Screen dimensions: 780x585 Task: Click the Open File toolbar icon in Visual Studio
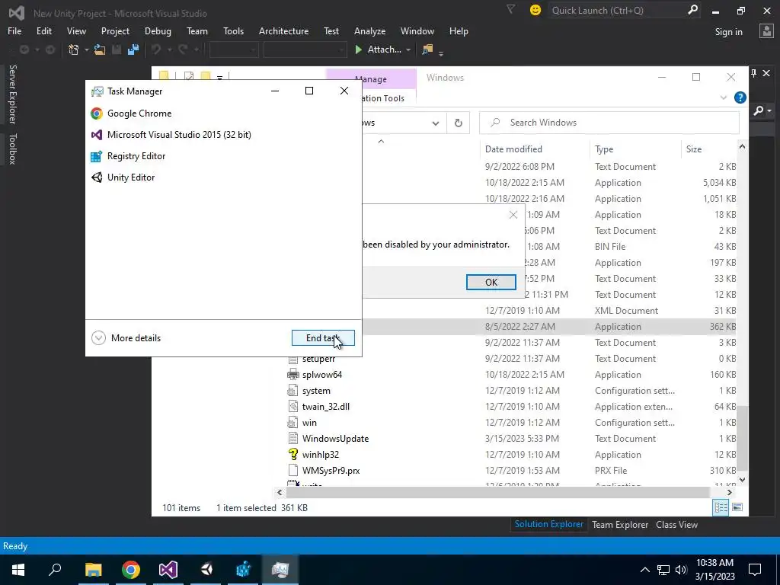point(100,50)
